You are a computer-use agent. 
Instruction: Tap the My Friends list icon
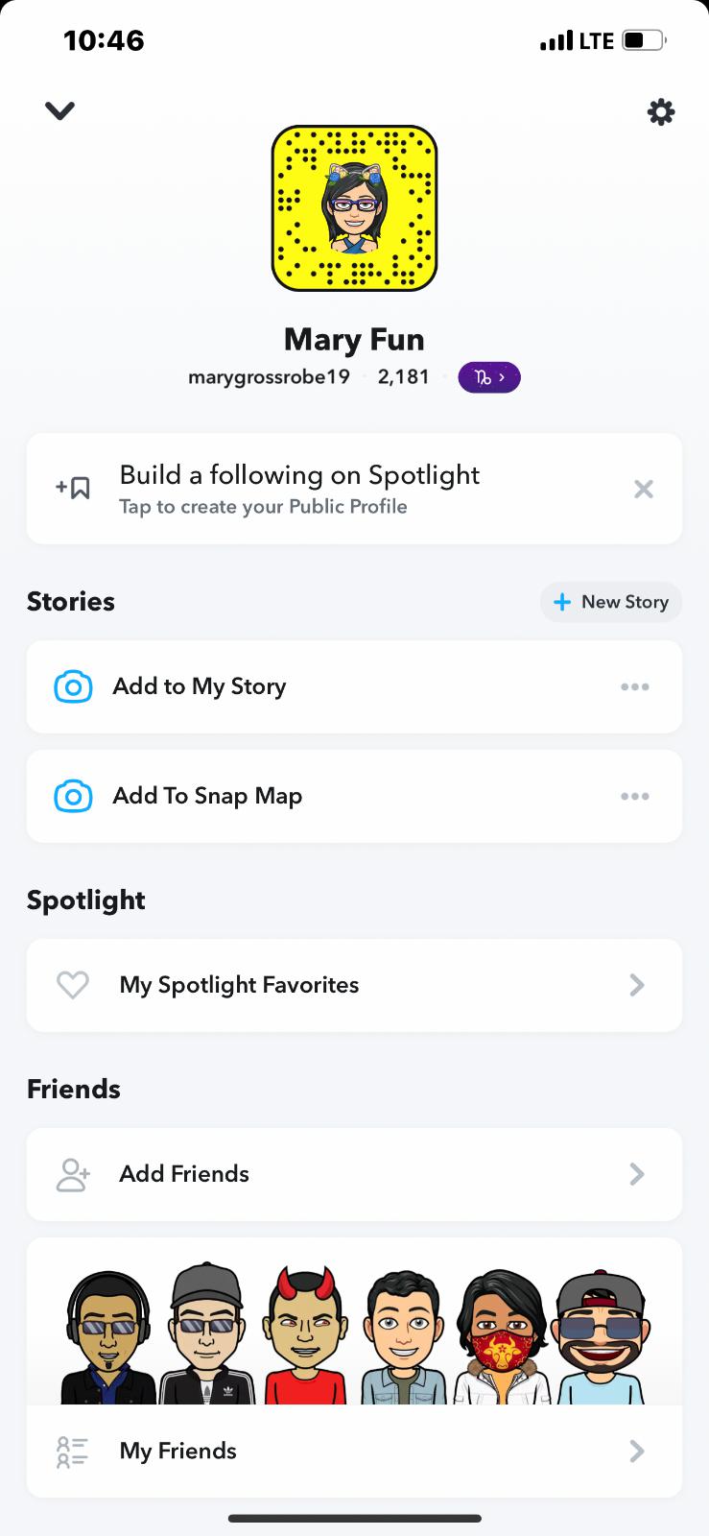[73, 1452]
